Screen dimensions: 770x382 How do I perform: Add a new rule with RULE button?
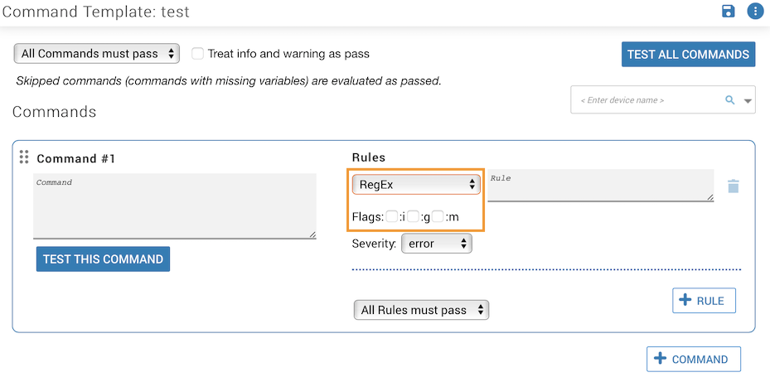click(x=704, y=301)
